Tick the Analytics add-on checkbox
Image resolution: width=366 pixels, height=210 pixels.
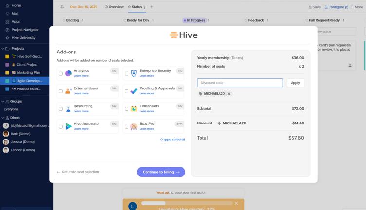coord(61,74)
